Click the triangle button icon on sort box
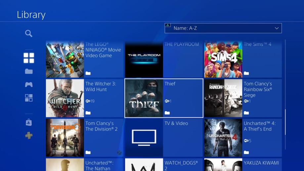 point(168,25)
